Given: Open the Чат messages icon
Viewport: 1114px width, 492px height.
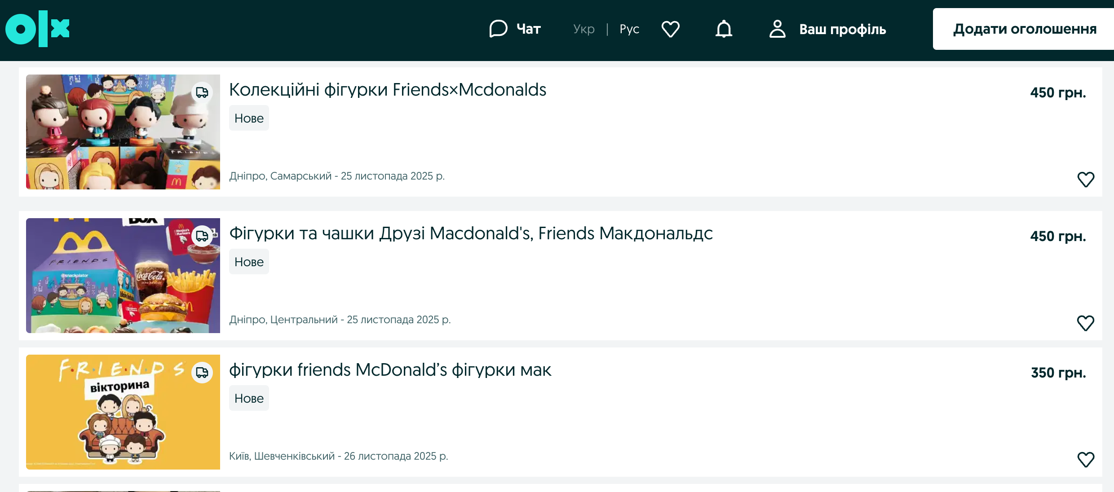Looking at the screenshot, I should point(498,29).
